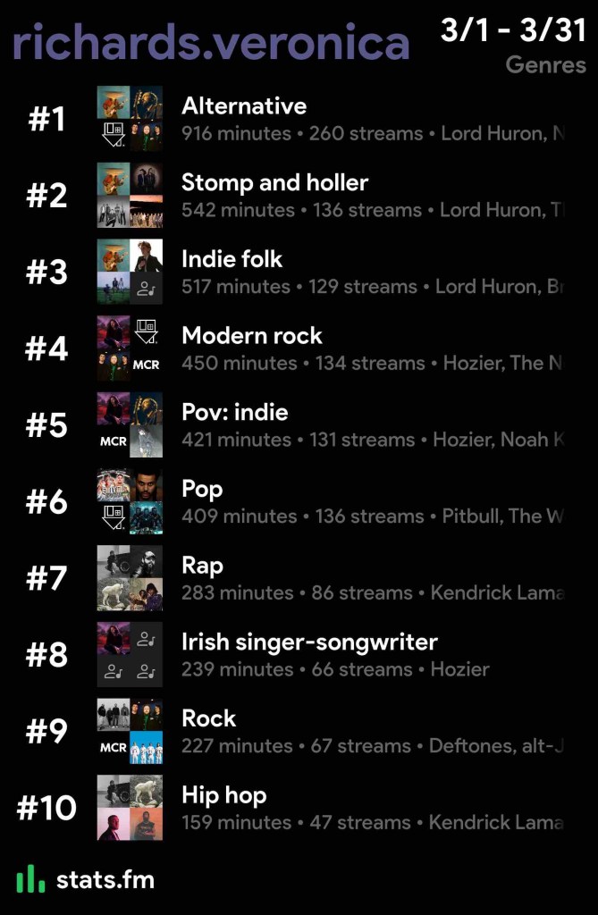Open the Alternative genre title
This screenshot has height=915, width=598.
(244, 106)
